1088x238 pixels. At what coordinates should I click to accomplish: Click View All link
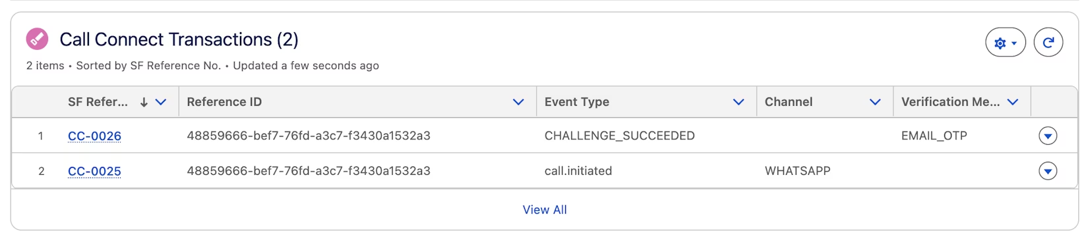[545, 210]
